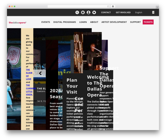Open the SUPPORT menu
This screenshot has height=140, width=166.
[x=135, y=22]
